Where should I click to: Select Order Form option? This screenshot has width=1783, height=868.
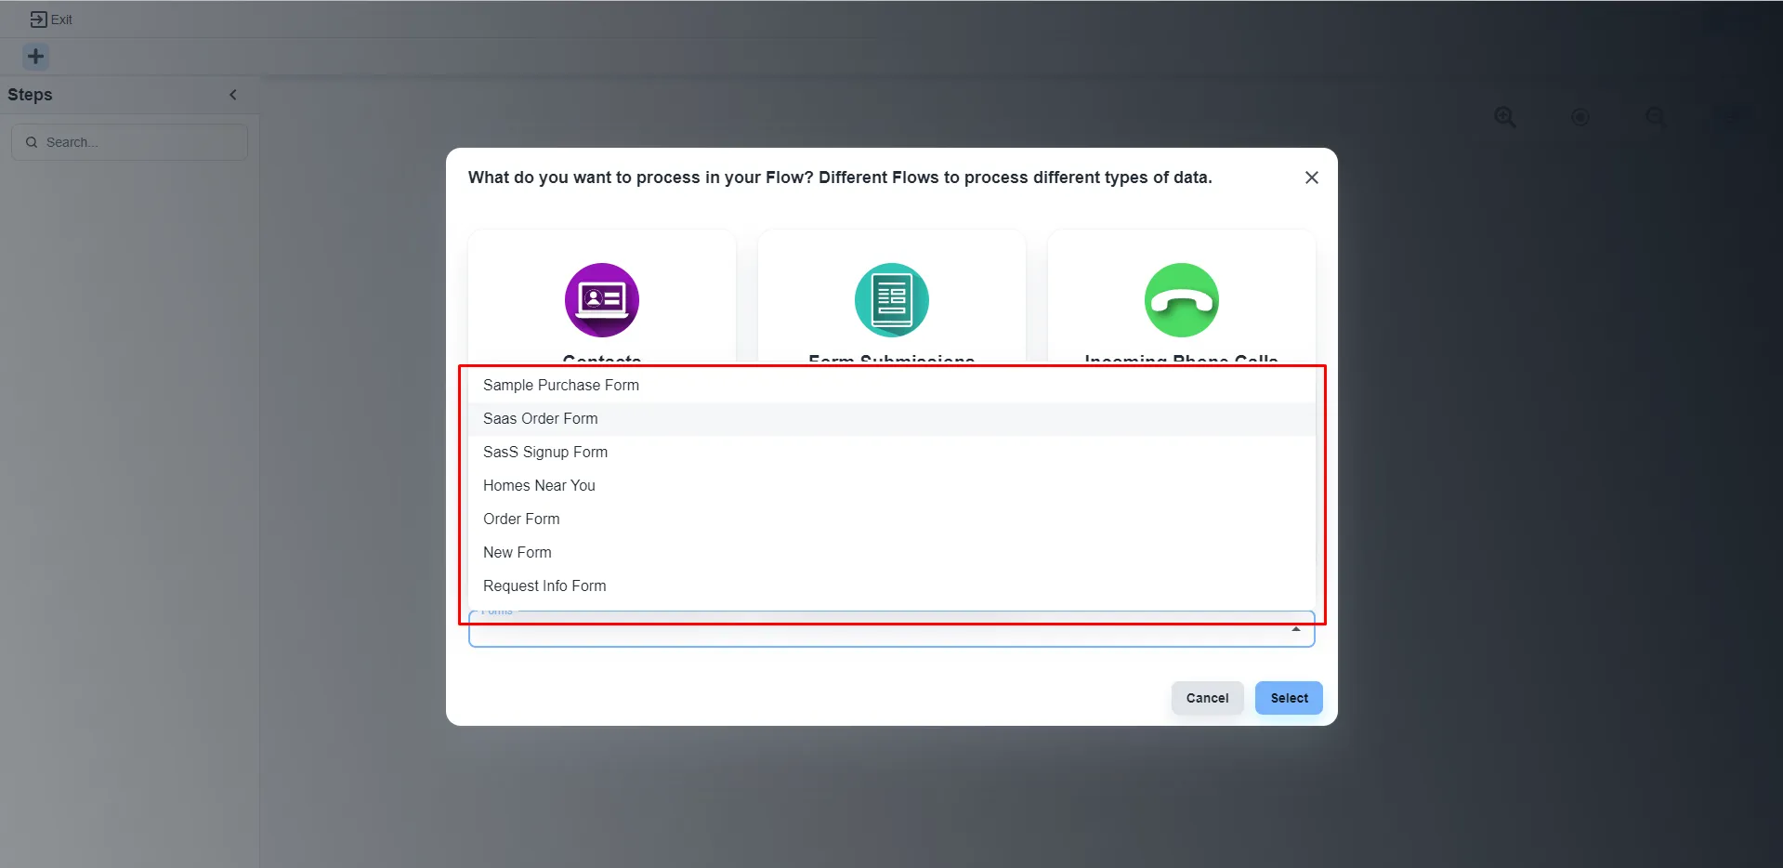pos(892,519)
